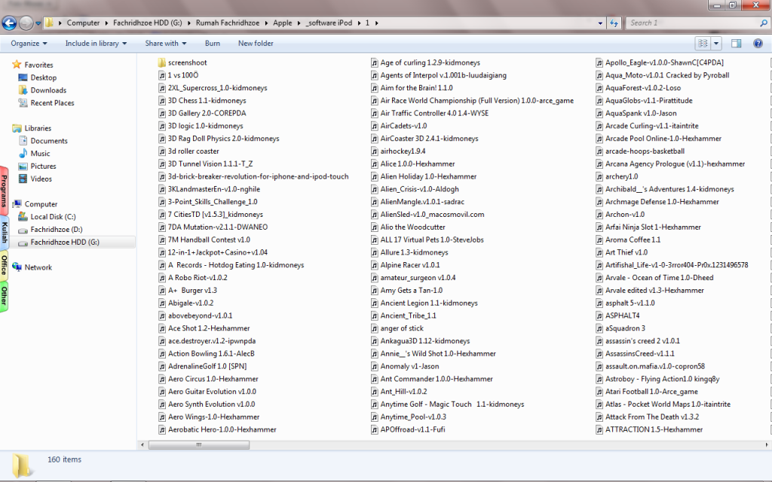Click inside the Search 1 field
The image size is (772, 482).
[x=694, y=23]
